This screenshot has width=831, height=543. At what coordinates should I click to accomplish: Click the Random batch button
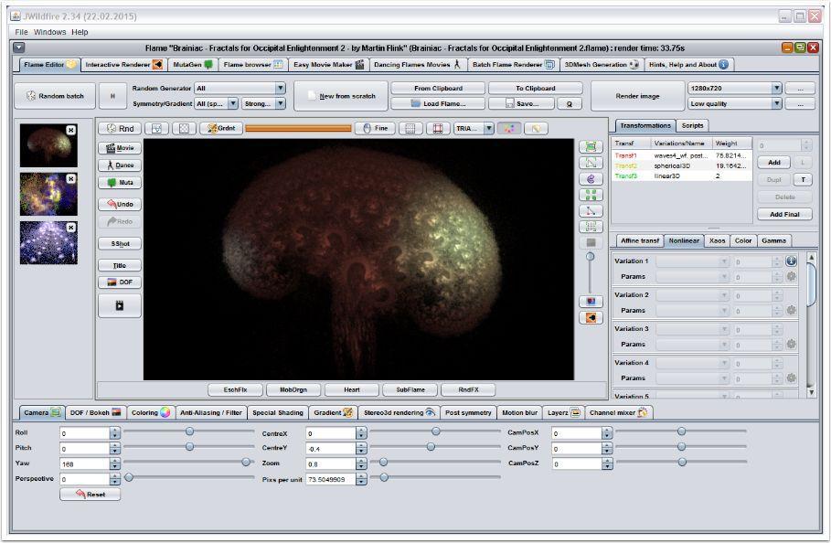(x=55, y=96)
